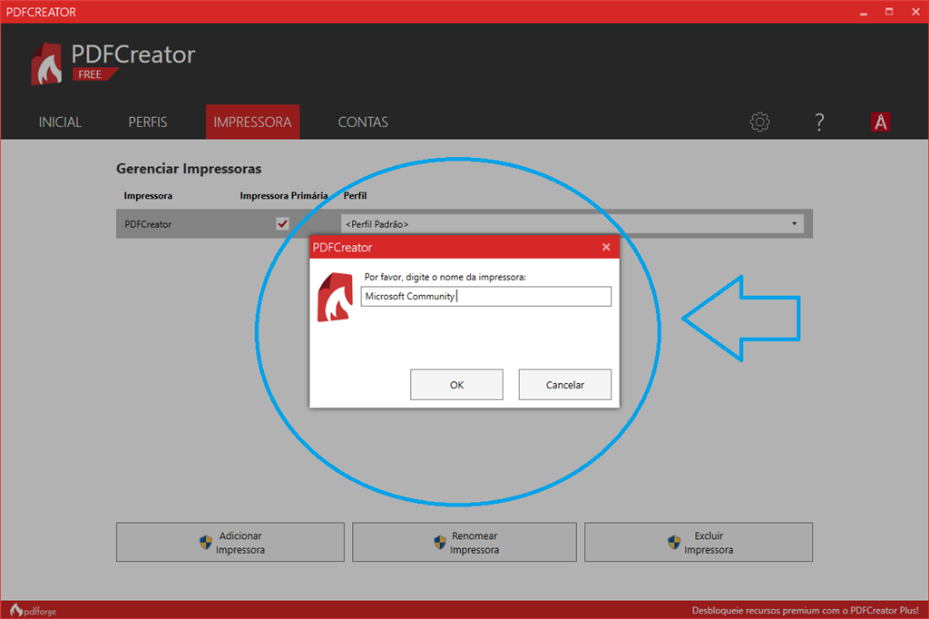Select the PDFCreator printer row name

point(148,224)
